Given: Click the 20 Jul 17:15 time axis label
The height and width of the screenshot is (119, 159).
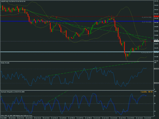Looking at the screenshot, I should 21,118.
